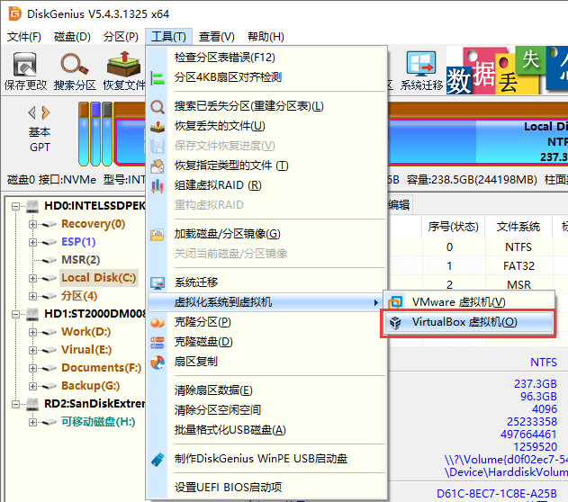Click the 系统迁移 toolbar icon
Viewport: 568px width, 502px height.
pos(421,64)
